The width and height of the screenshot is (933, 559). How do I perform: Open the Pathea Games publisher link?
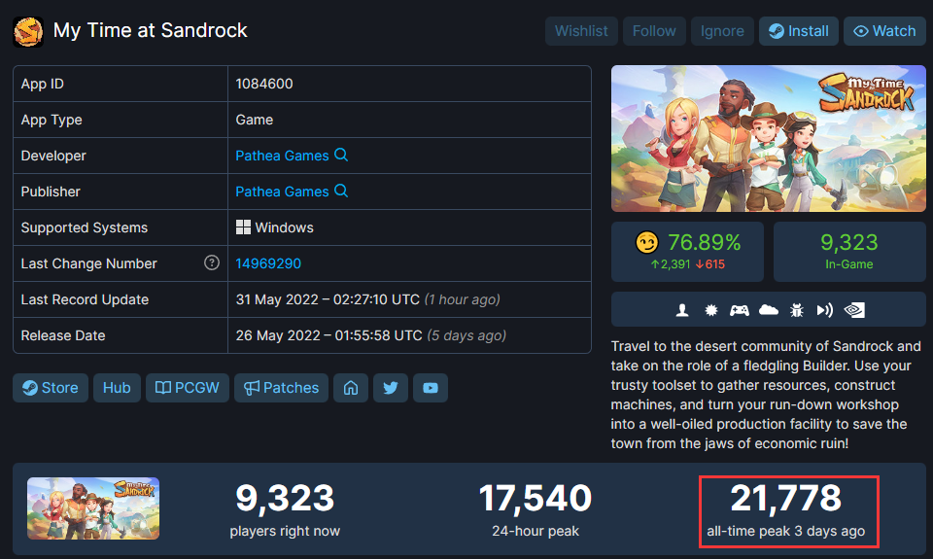tap(282, 192)
